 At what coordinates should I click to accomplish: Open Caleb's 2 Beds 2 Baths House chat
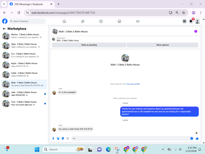pyautogui.click(x=24, y=74)
